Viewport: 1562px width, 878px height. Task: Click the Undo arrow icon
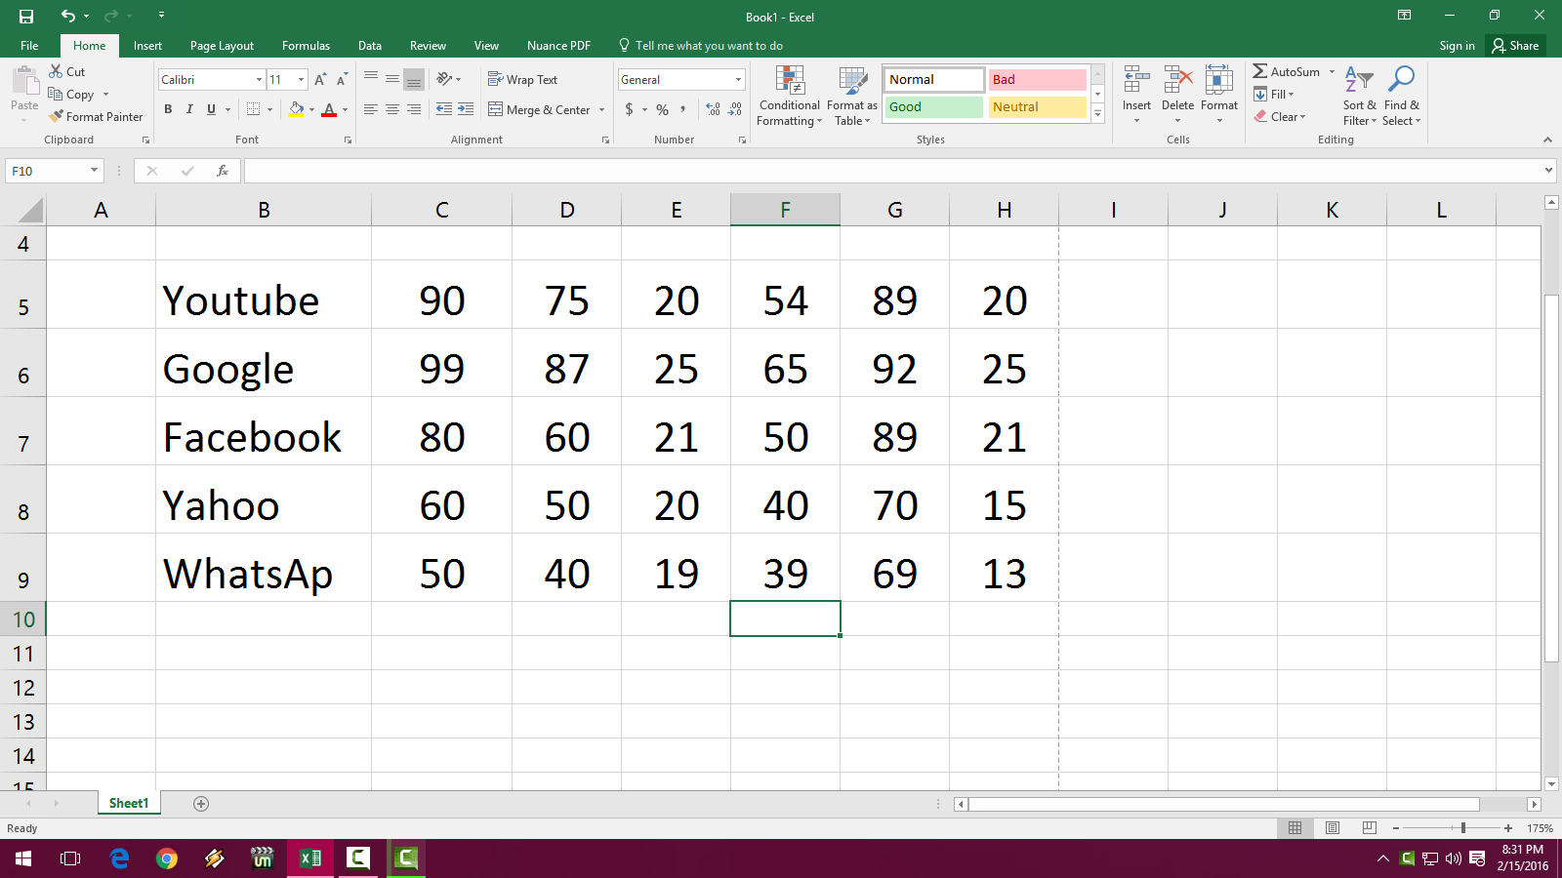coord(67,16)
